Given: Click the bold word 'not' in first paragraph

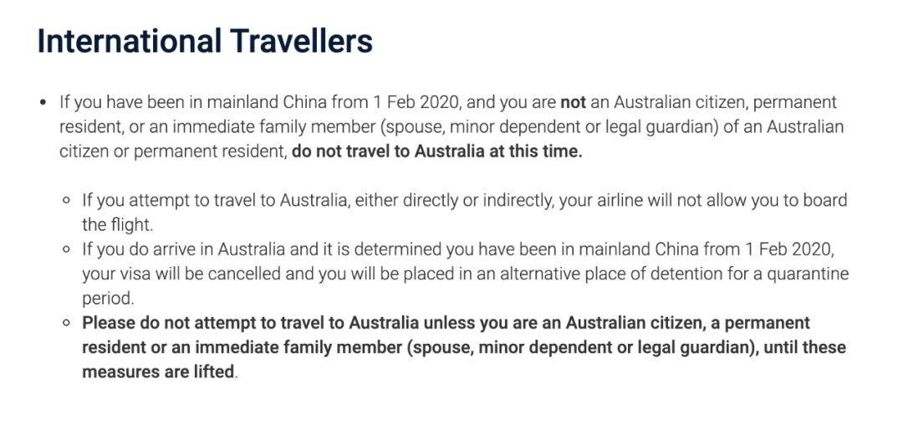Looking at the screenshot, I should [573, 103].
